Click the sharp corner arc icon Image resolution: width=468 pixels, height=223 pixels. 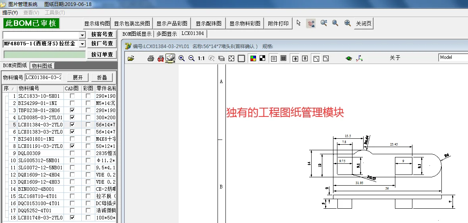[x=316, y=58]
